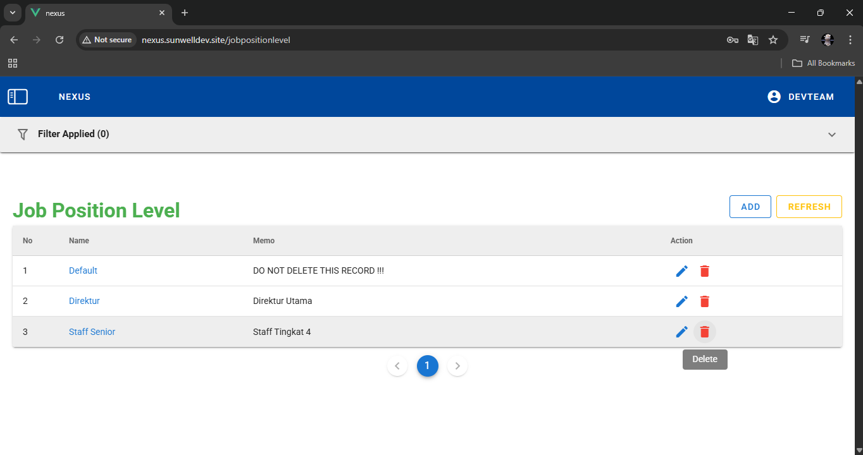Open the Staff Senior name link
This screenshot has height=455, width=863.
tap(92, 332)
